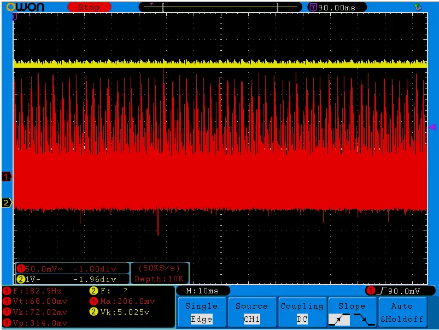Click the M:10ms timebase readout
This screenshot has height=330, width=439.
pyautogui.click(x=202, y=291)
